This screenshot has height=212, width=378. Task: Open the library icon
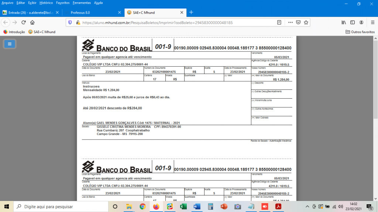pyautogui.click(x=344, y=22)
